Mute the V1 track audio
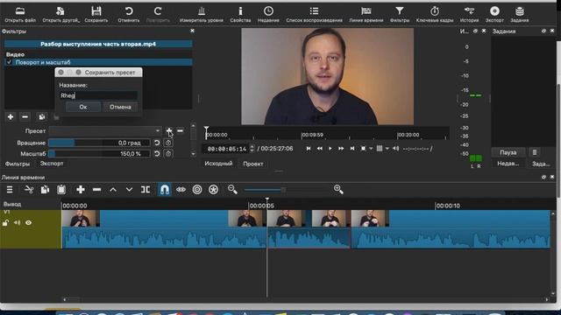Screen dimensions: 561x315 click(17, 223)
